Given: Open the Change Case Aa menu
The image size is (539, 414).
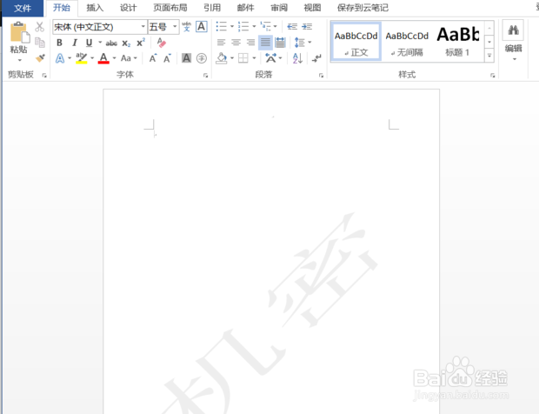Looking at the screenshot, I should (x=129, y=58).
